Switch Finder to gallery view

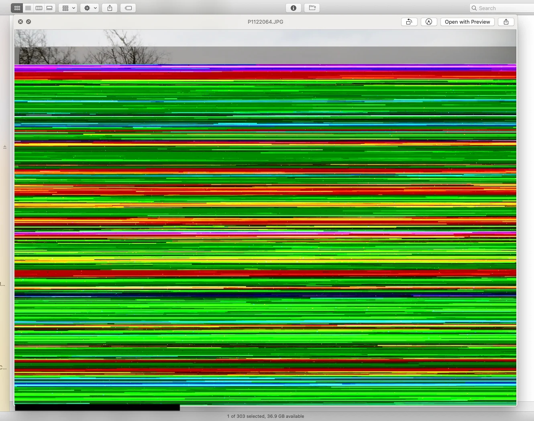pyautogui.click(x=50, y=8)
